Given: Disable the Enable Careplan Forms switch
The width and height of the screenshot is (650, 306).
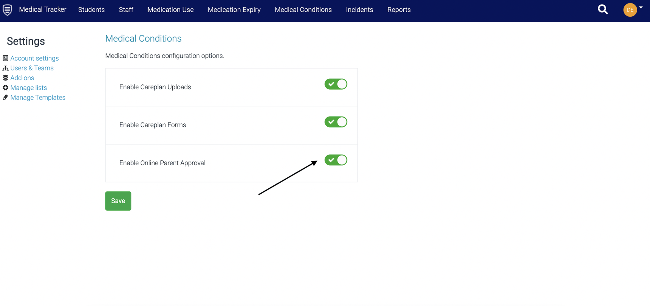Looking at the screenshot, I should (336, 122).
